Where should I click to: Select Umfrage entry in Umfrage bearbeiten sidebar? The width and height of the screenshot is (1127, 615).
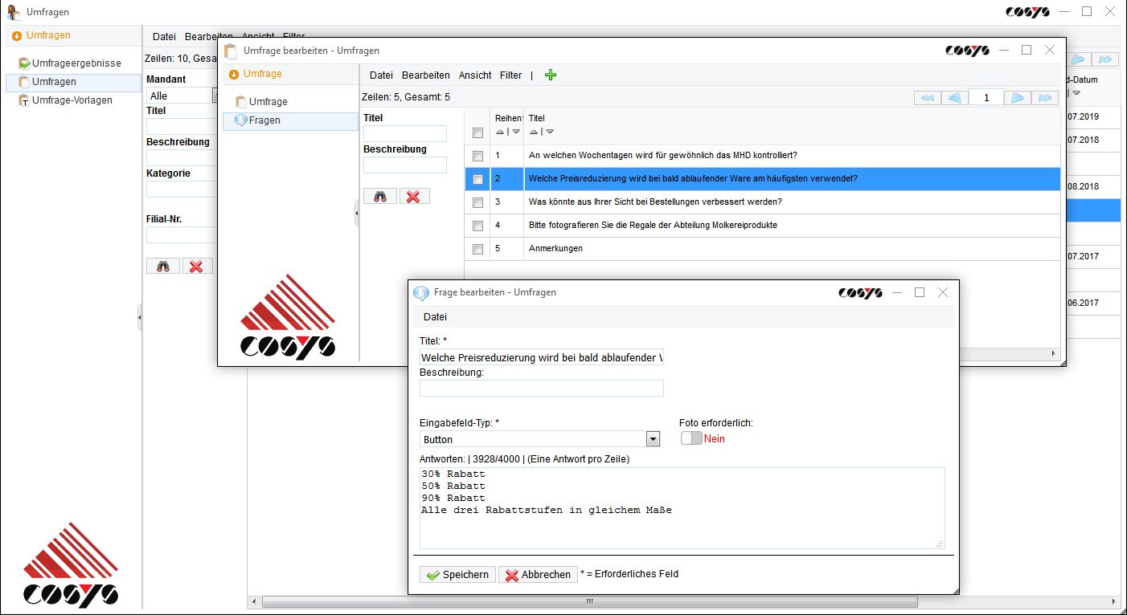[261, 102]
